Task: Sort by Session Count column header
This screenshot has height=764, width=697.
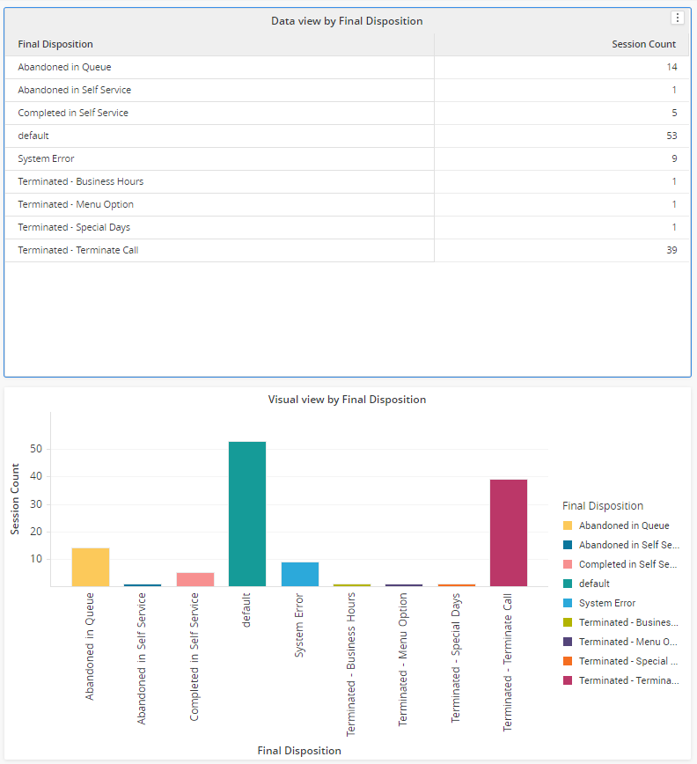Action: [x=643, y=44]
